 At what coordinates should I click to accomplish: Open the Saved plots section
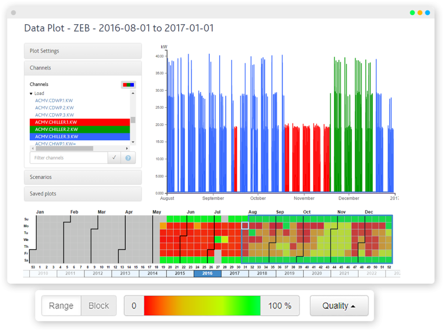pyautogui.click(x=83, y=194)
